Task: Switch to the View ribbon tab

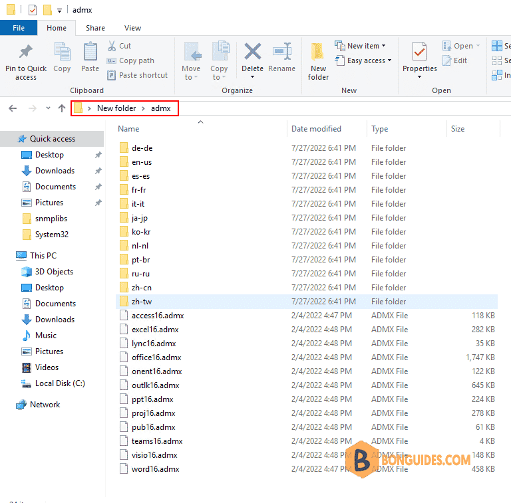Action: tap(132, 28)
